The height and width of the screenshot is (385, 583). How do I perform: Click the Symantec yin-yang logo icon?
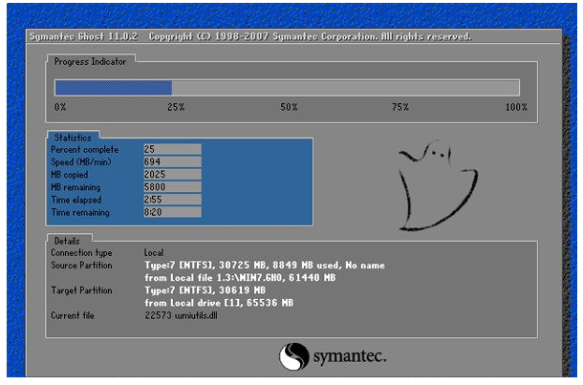coord(294,356)
